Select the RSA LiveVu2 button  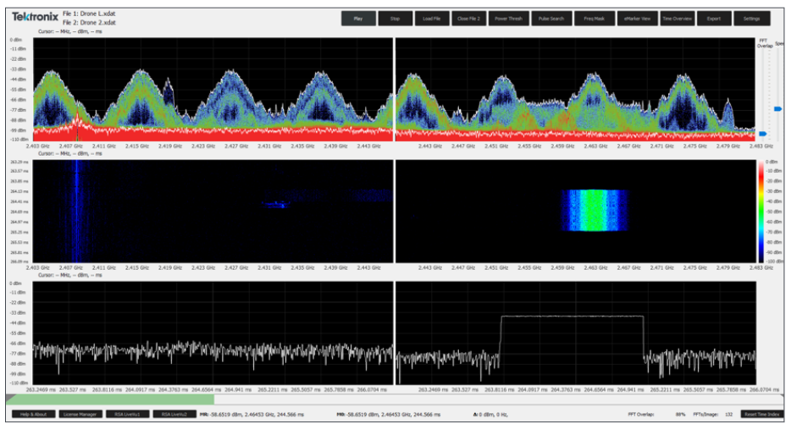tap(173, 414)
